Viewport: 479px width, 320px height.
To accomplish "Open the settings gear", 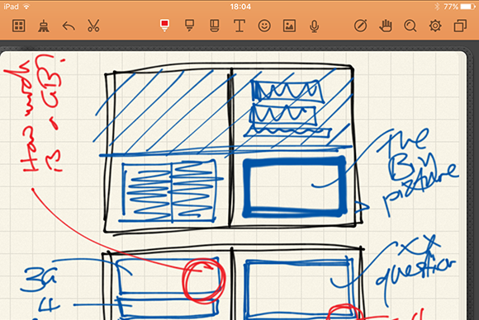I will click(x=435, y=26).
